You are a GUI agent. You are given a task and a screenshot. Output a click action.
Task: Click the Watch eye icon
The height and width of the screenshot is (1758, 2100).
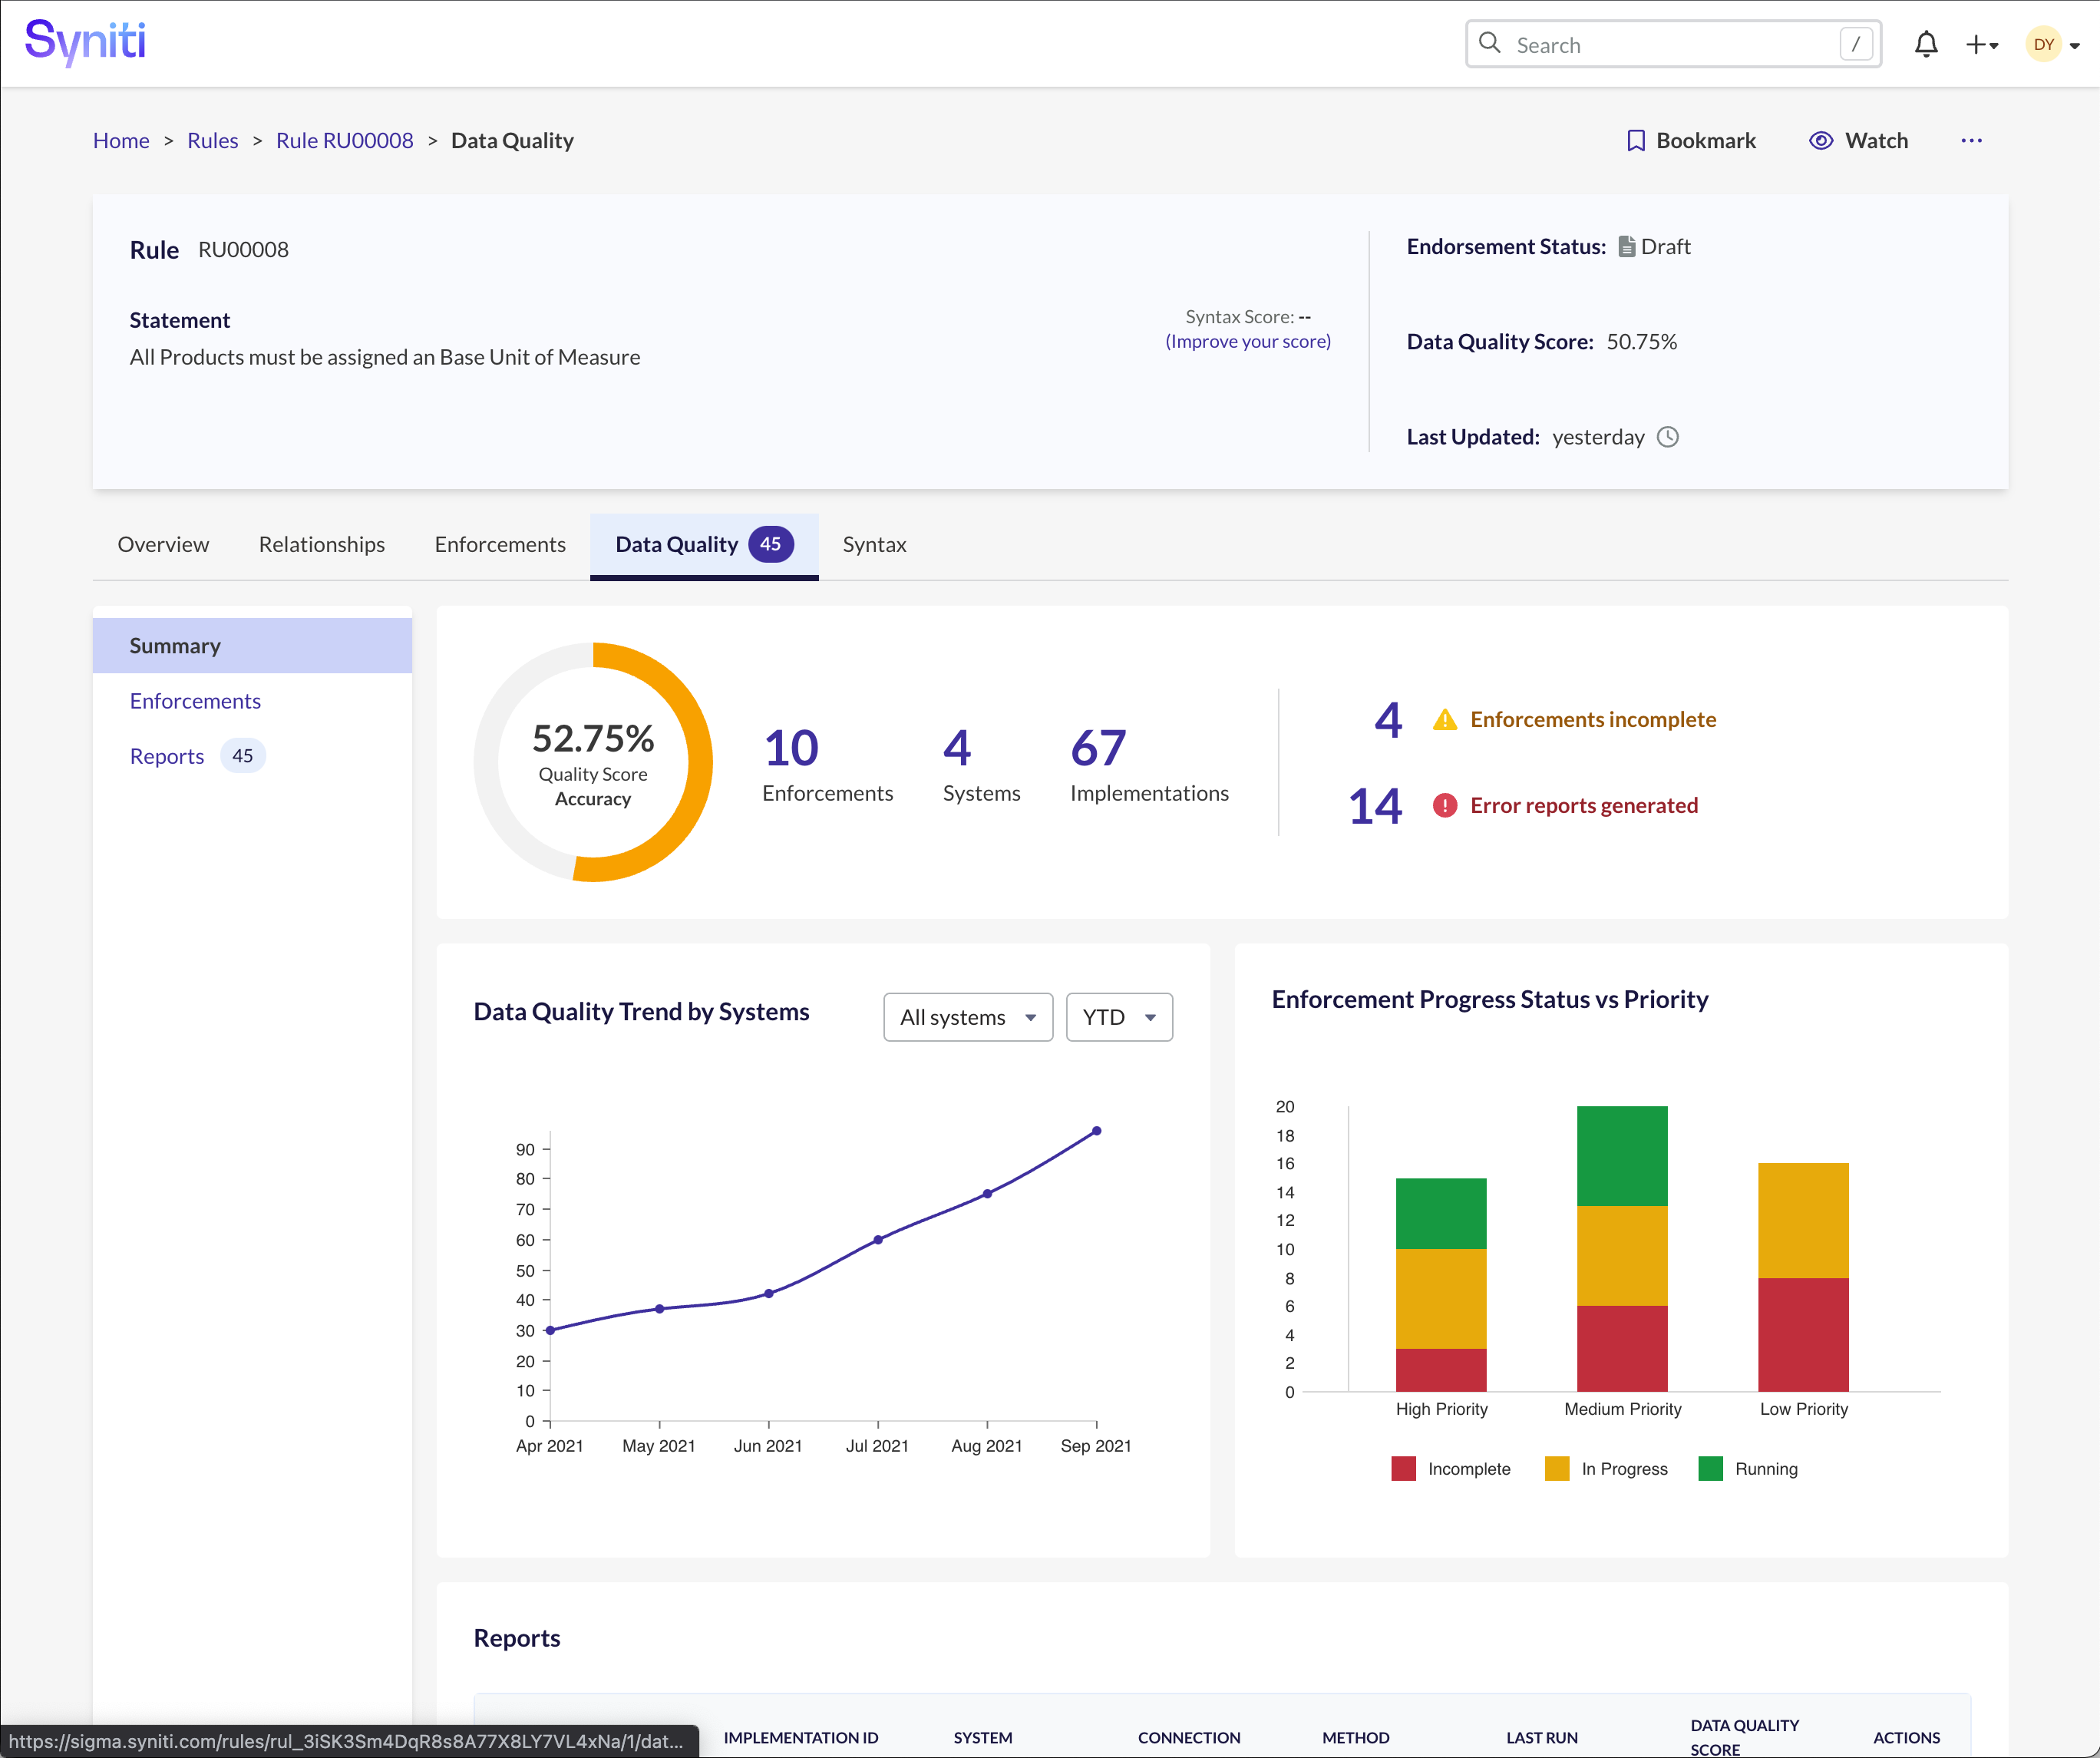[1822, 140]
